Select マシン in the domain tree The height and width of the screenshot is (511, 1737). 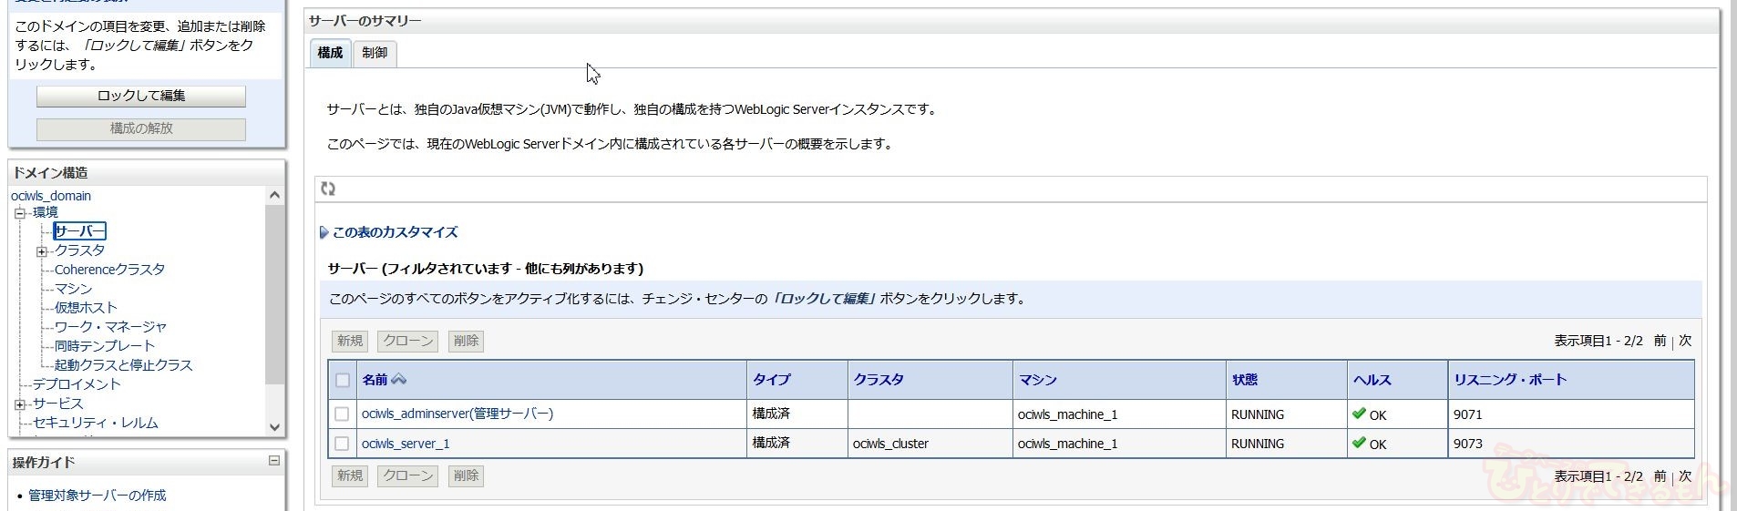(x=73, y=289)
